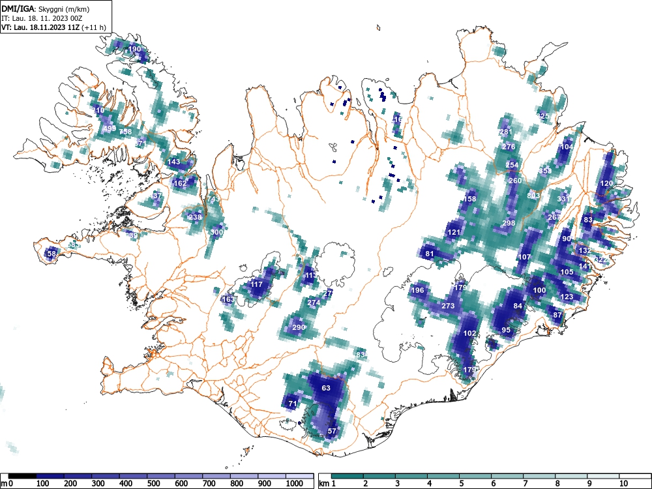Click the 'km 1' label in the kilometer legend
The height and width of the screenshot is (489, 652).
[x=328, y=484]
